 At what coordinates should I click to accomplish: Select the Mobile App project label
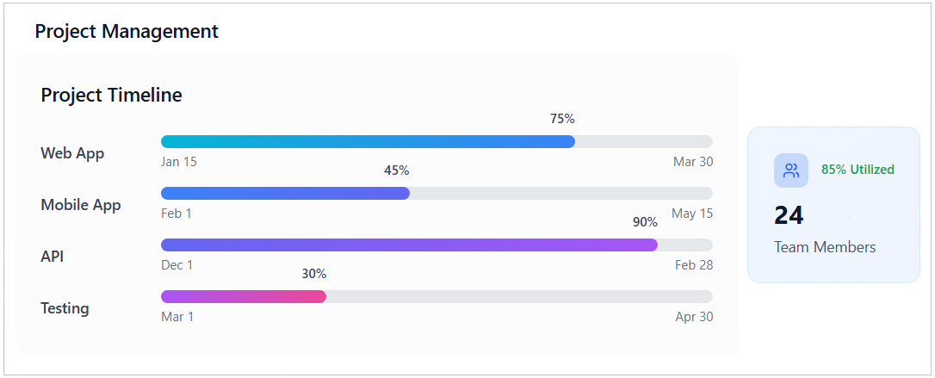click(x=81, y=205)
